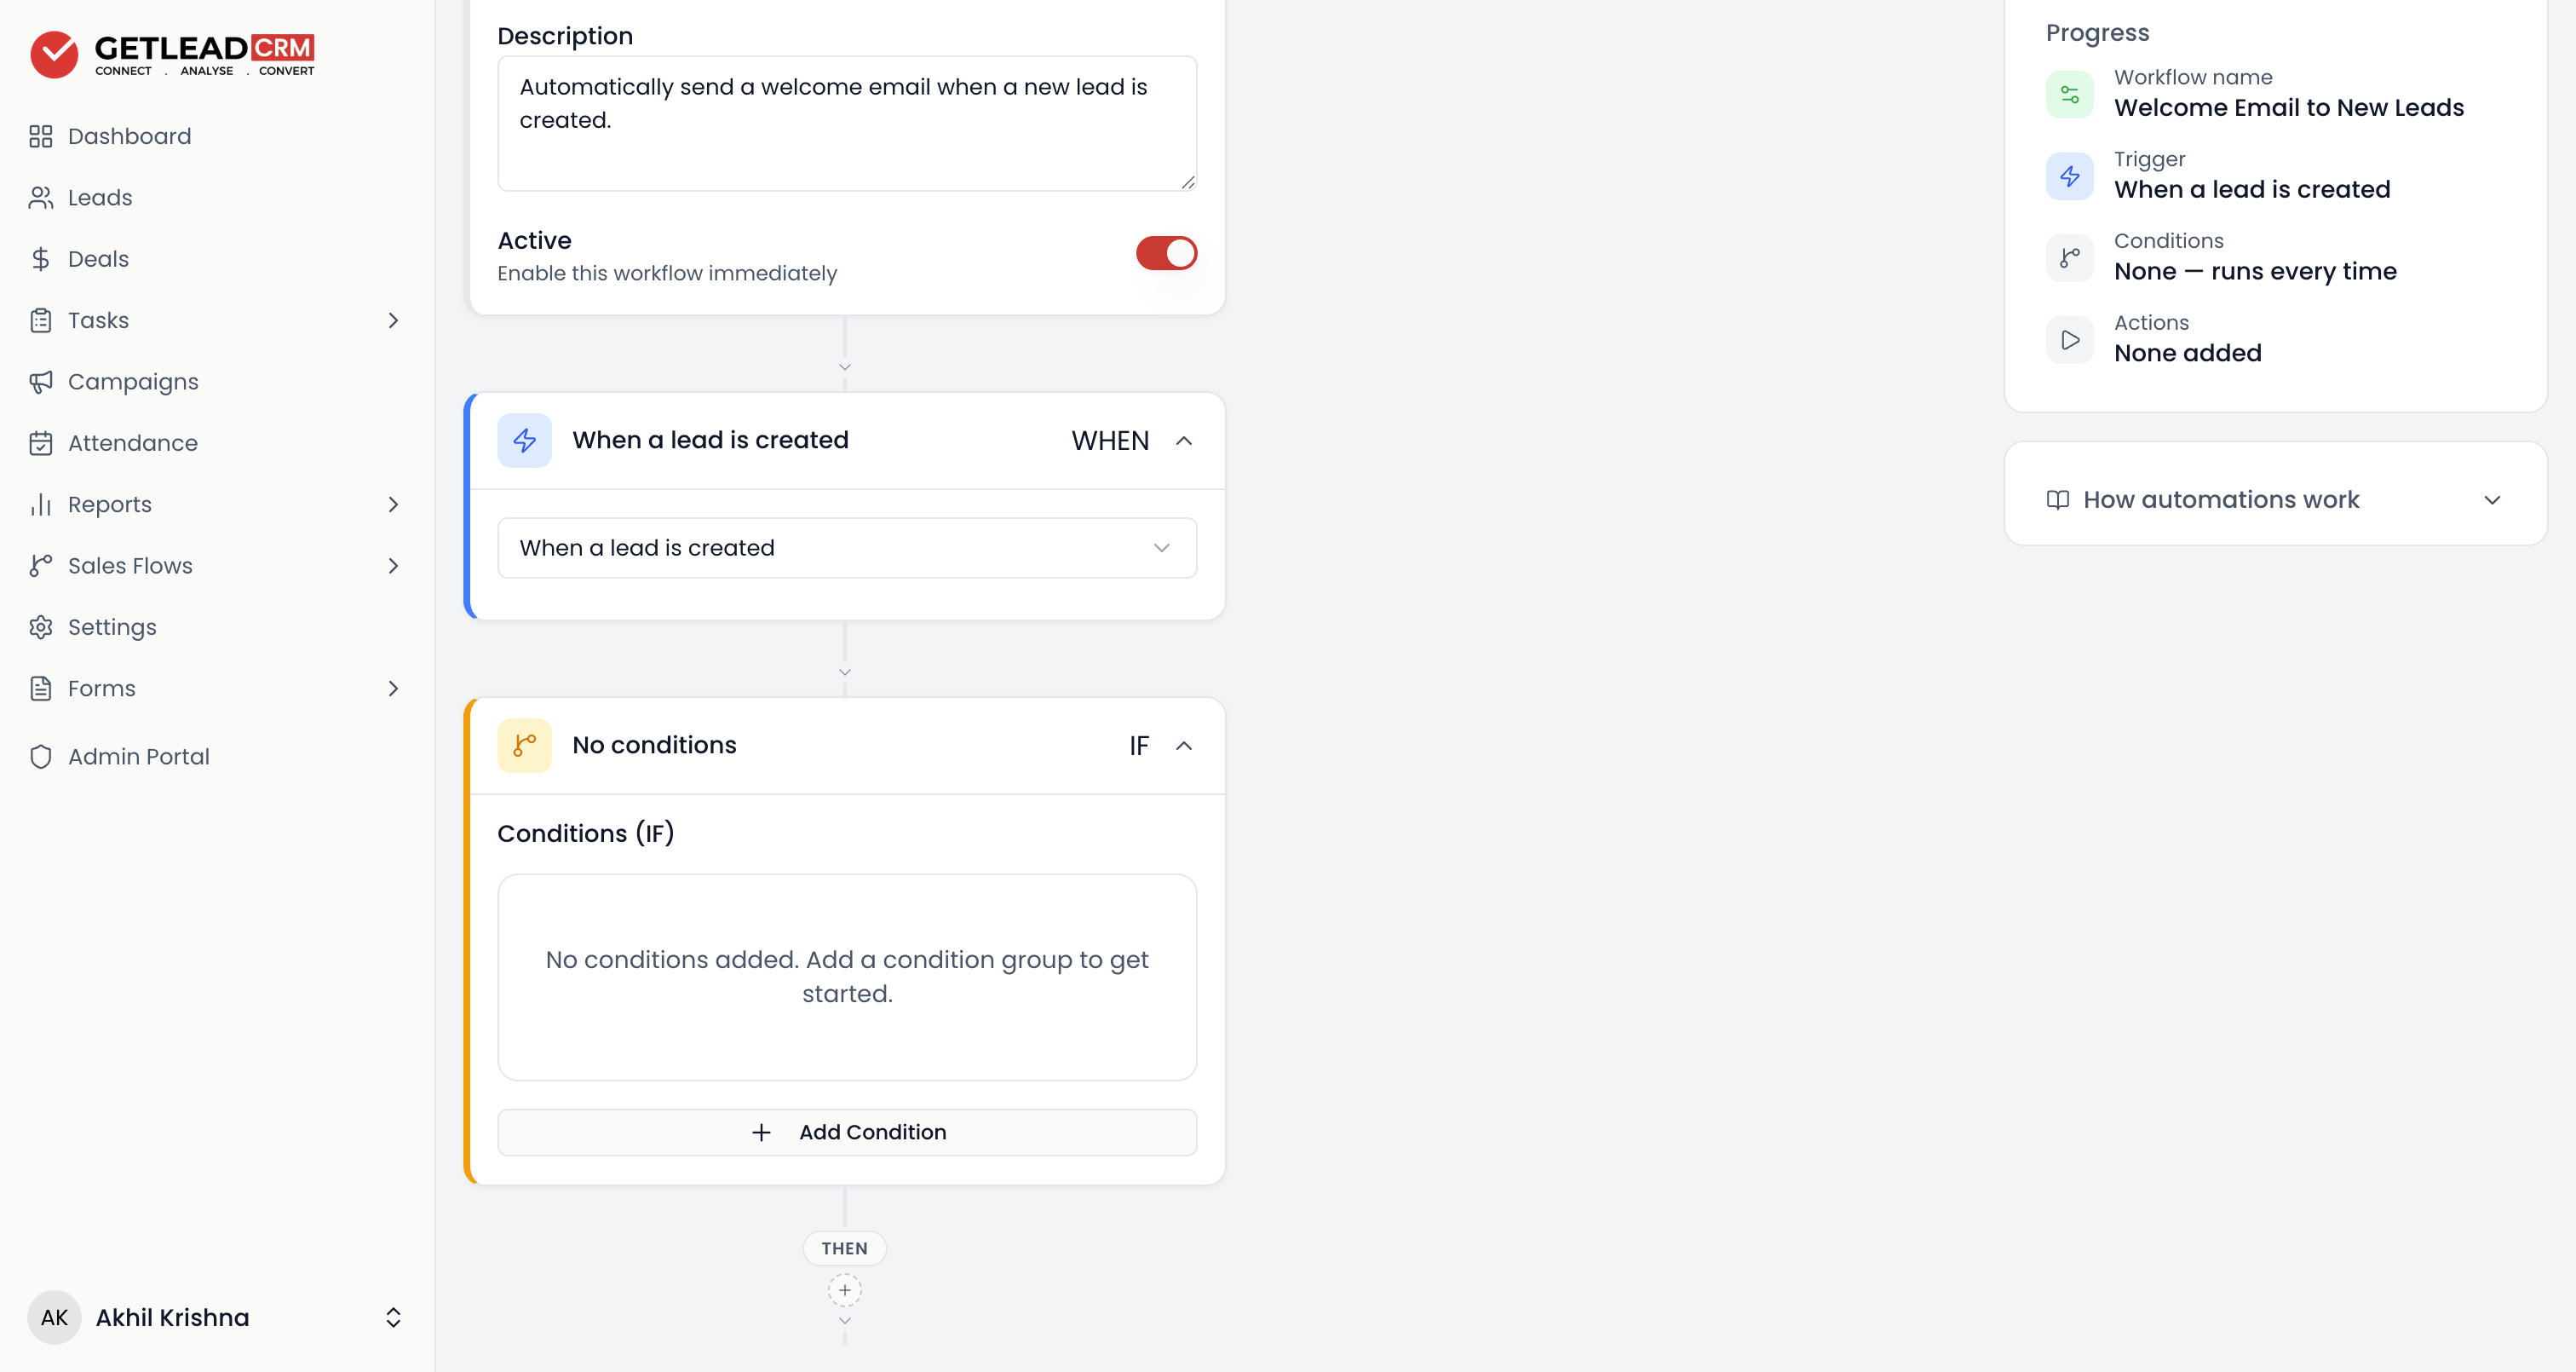Image resolution: width=2576 pixels, height=1372 pixels.
Task: Click the Progress trigger lightning icon
Action: 2069,176
